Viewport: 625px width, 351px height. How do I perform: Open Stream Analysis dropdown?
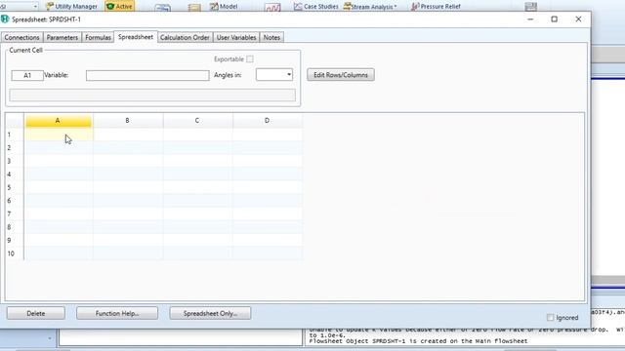tap(370, 7)
